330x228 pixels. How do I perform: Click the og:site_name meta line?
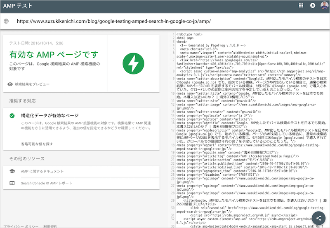click(227, 152)
